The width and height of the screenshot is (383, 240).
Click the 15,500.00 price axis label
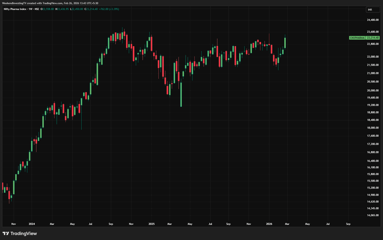pos(373,181)
